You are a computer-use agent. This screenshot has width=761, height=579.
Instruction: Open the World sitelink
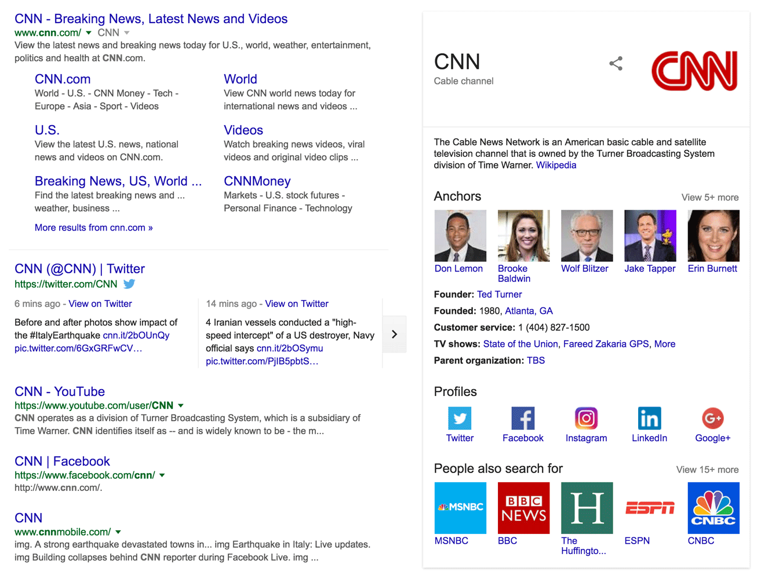pos(241,79)
